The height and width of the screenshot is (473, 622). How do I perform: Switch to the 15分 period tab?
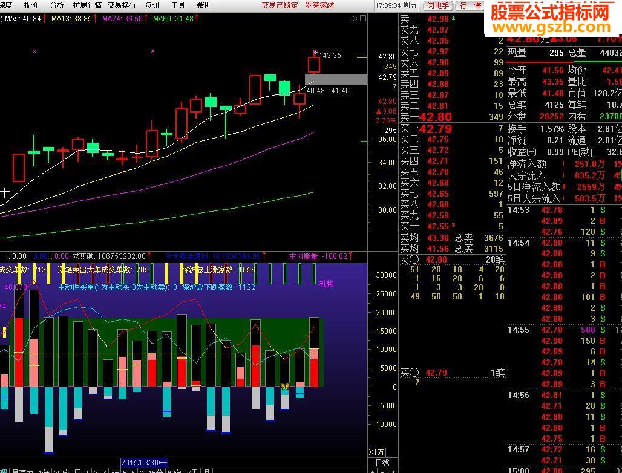(155, 471)
